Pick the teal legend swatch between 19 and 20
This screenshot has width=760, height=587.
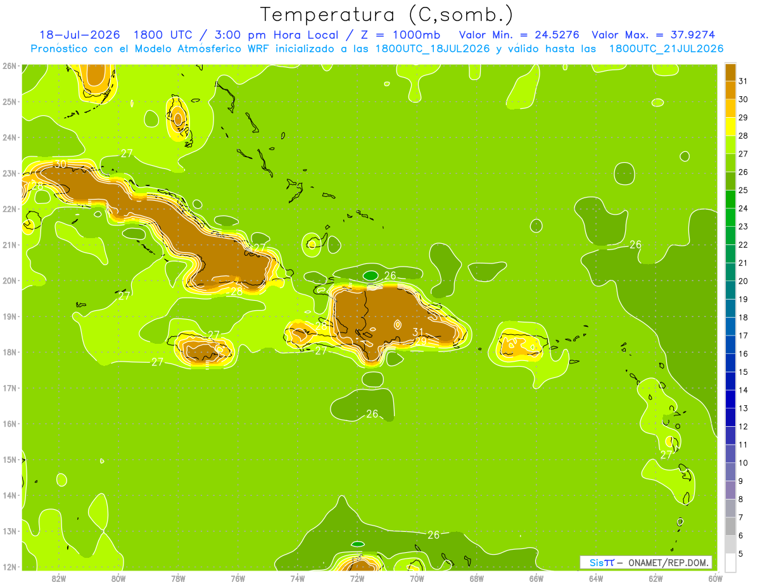(730, 290)
